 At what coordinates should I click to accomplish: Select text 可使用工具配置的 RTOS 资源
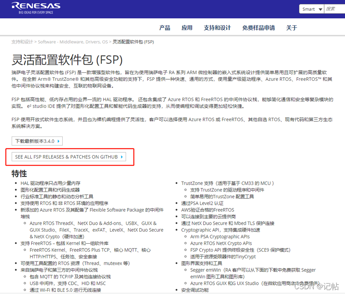pyautogui.click(x=50, y=263)
